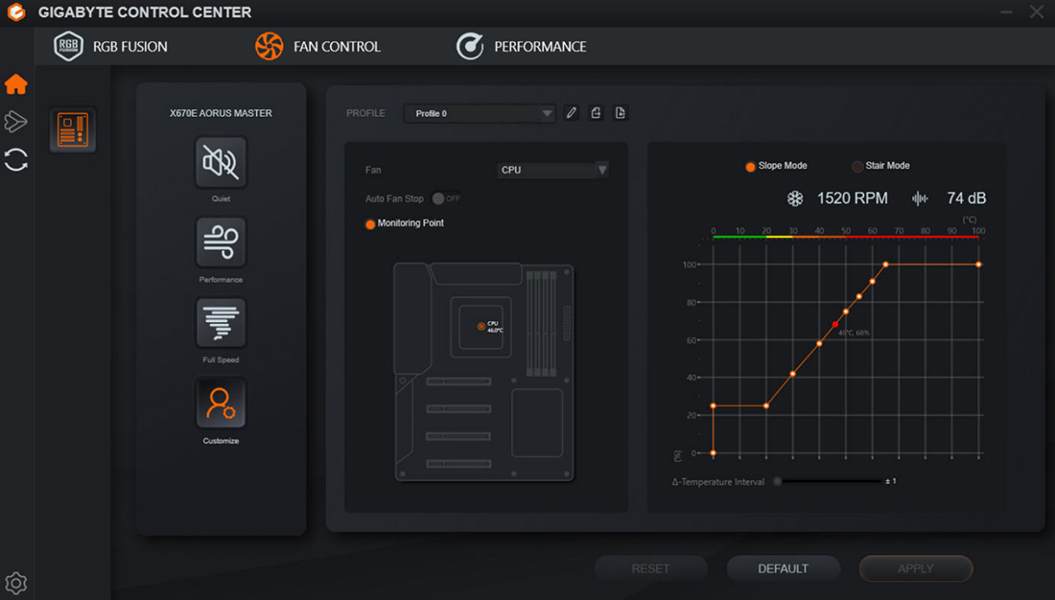Open the Home sidebar icon
Screen dimensions: 1055x600
pos(15,84)
